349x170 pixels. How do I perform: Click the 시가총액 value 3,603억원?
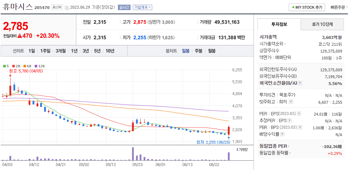tap(332, 37)
